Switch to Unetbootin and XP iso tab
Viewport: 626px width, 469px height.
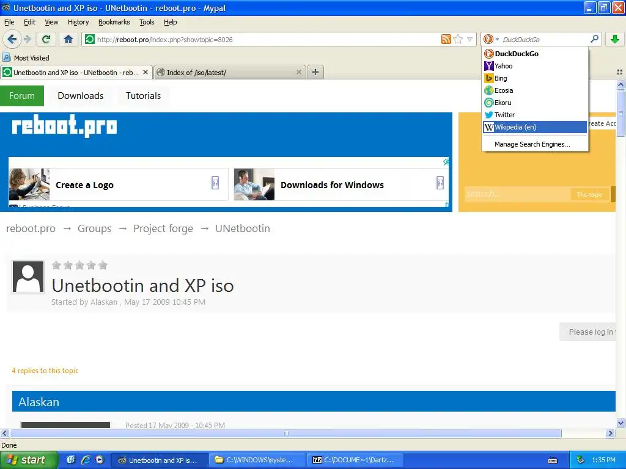click(76, 72)
